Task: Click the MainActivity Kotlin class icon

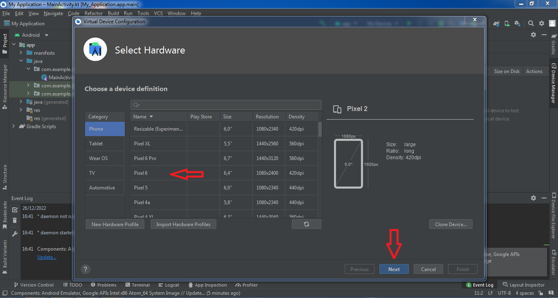Action: 45,78
